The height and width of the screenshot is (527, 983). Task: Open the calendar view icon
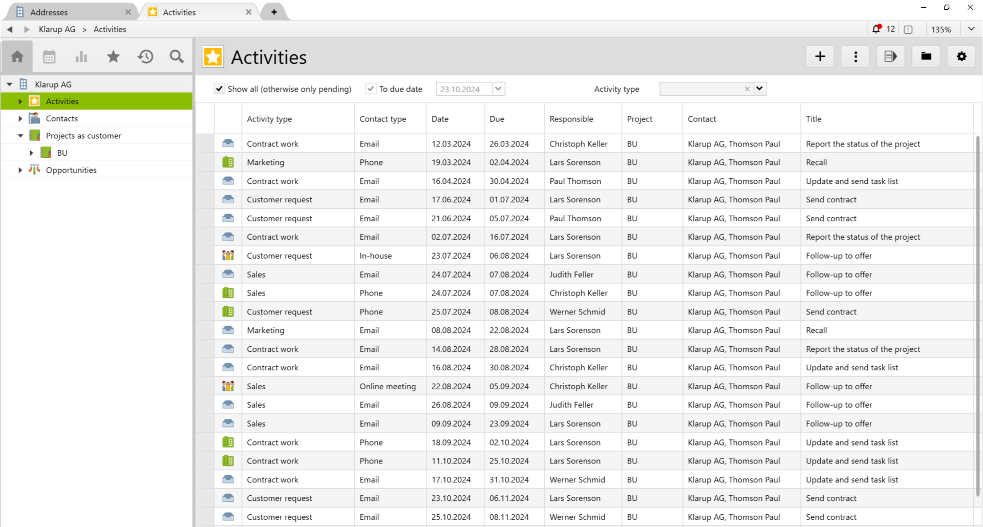pyautogui.click(x=49, y=56)
